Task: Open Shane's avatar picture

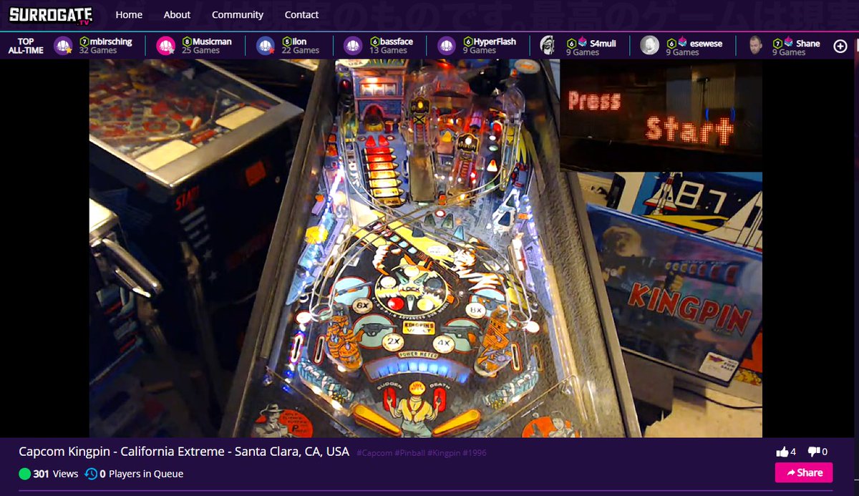Action: click(756, 45)
